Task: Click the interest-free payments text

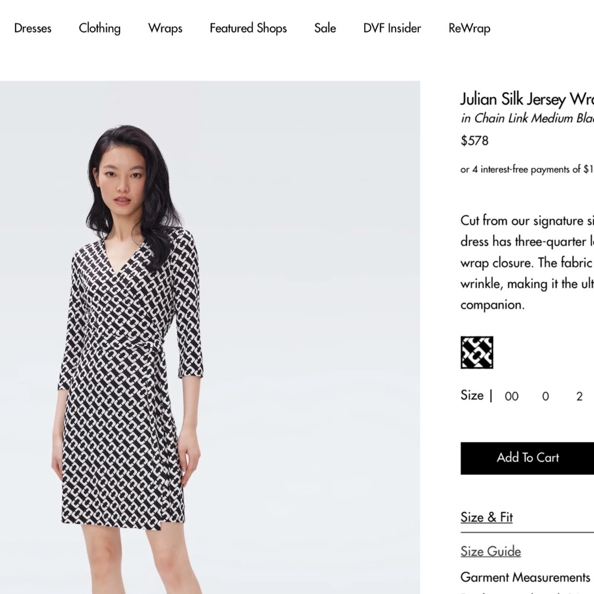Action: point(526,169)
